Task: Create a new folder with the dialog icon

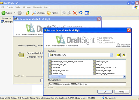Action: [x=124, y=55]
